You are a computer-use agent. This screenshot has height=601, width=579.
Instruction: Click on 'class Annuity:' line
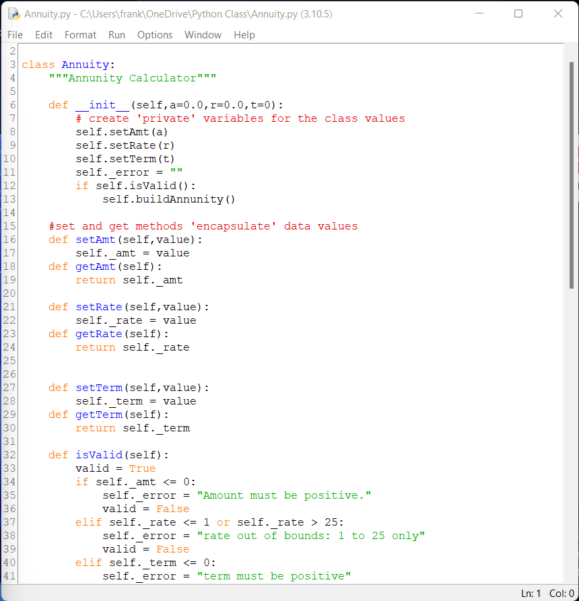[x=68, y=65]
